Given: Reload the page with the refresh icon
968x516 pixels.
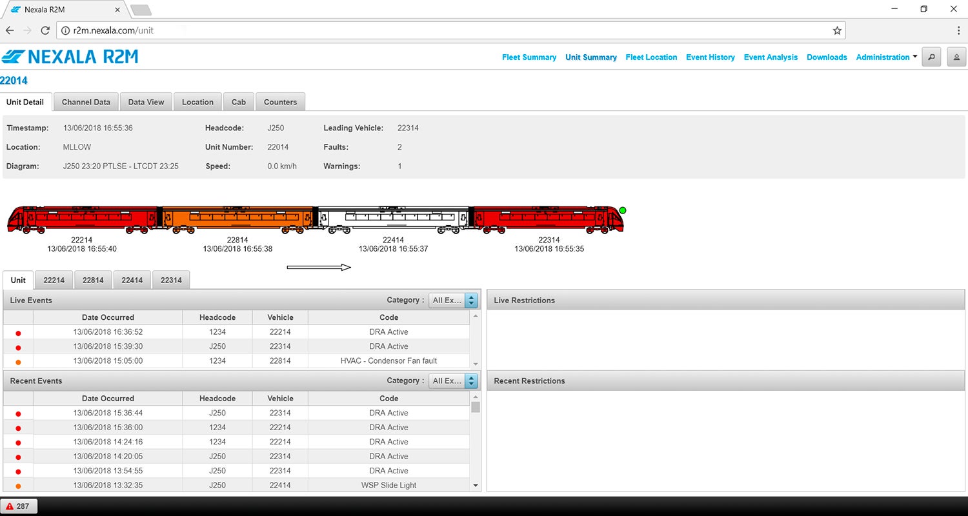Looking at the screenshot, I should coord(45,30).
